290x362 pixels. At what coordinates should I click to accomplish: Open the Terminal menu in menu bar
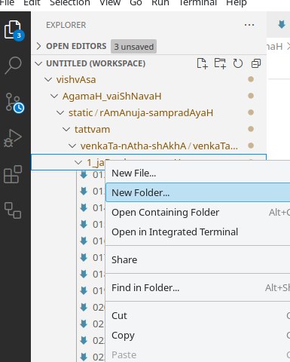click(x=197, y=3)
